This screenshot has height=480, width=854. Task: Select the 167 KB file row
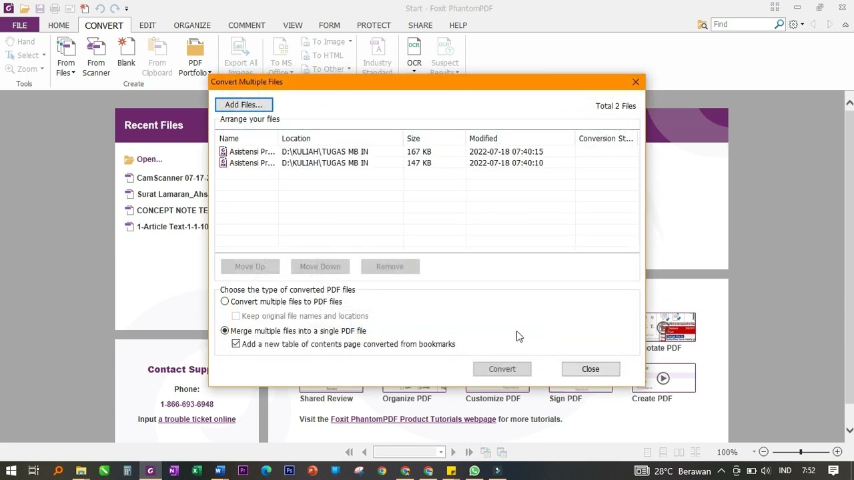pyautogui.click(x=427, y=152)
